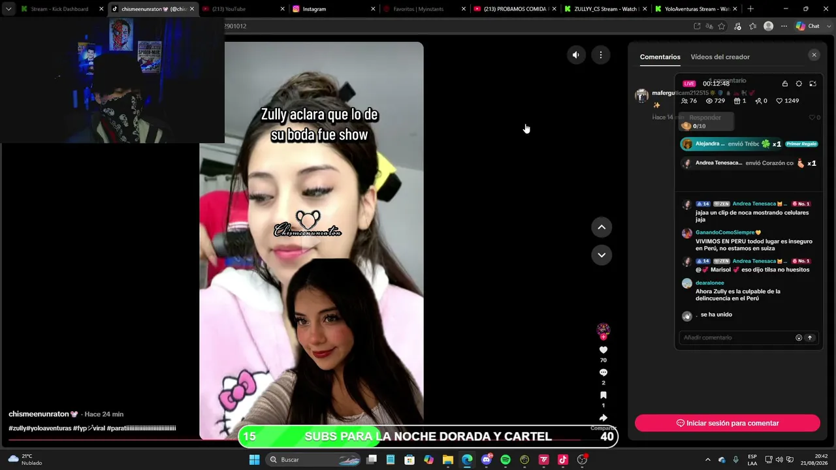
Task: Click the microphone icon in system tray
Action: coord(735,460)
